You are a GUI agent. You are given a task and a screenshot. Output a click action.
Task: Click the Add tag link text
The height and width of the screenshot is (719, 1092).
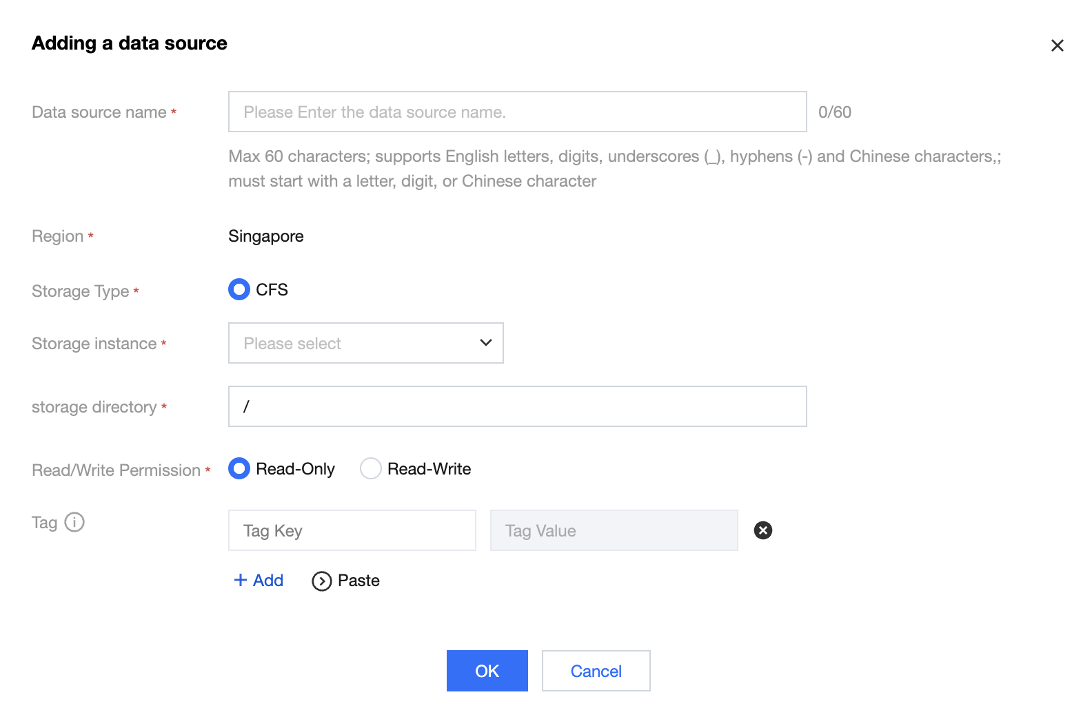pos(268,581)
